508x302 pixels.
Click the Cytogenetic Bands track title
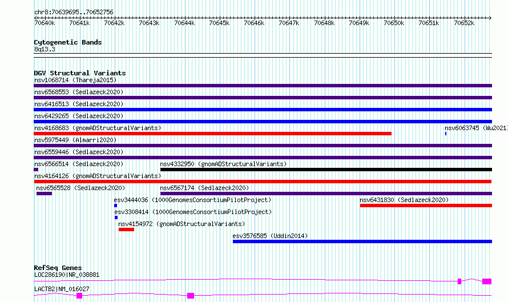pos(68,42)
